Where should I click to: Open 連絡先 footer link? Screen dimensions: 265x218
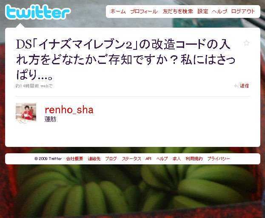[x=94, y=159]
